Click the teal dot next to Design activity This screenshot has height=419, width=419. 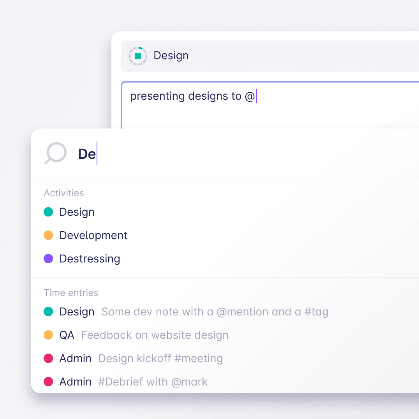coord(48,212)
